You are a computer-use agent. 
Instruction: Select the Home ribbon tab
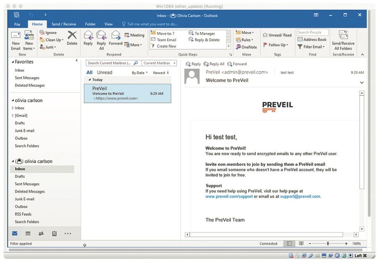click(37, 24)
